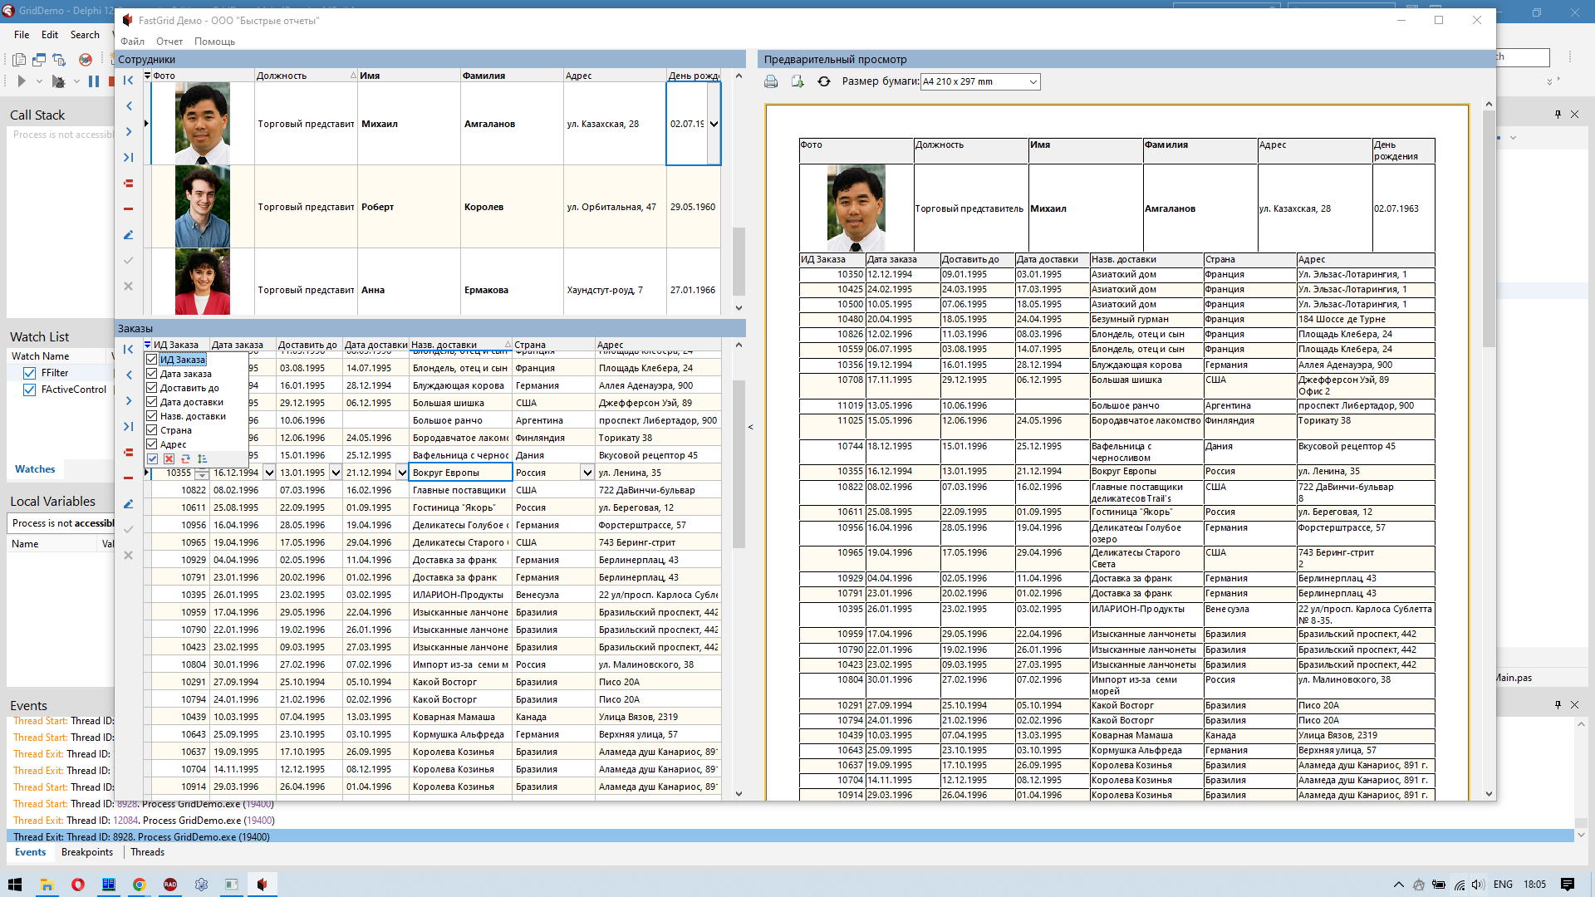1595x897 pixels.
Task: Open the paper size dropdown
Action: (x=1033, y=81)
